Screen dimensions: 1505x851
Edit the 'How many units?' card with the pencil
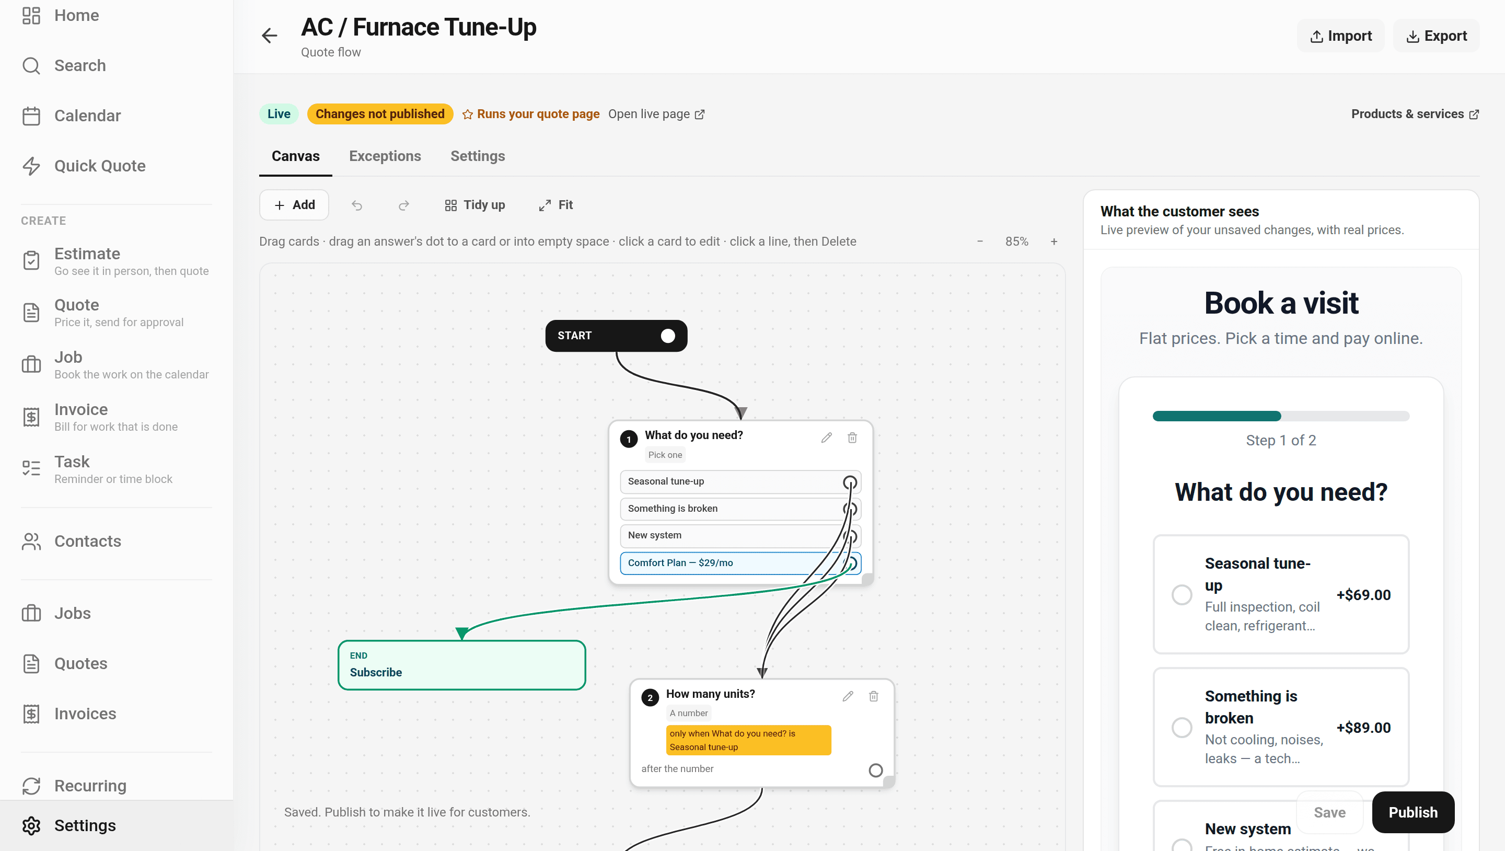coord(848,696)
